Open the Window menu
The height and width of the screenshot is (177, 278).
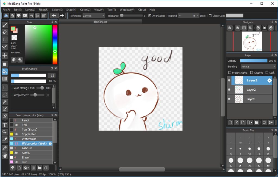tap(127, 10)
